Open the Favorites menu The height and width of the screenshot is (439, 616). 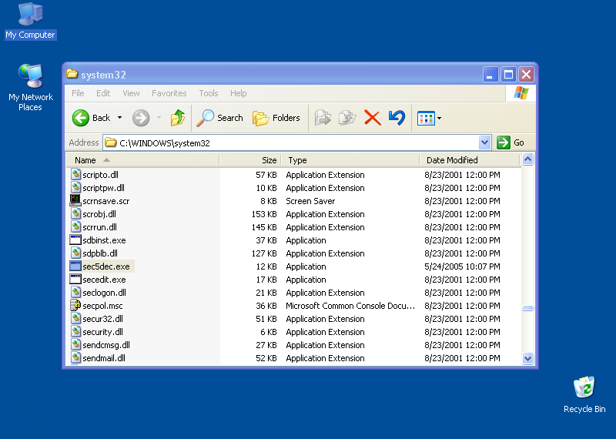click(x=169, y=93)
